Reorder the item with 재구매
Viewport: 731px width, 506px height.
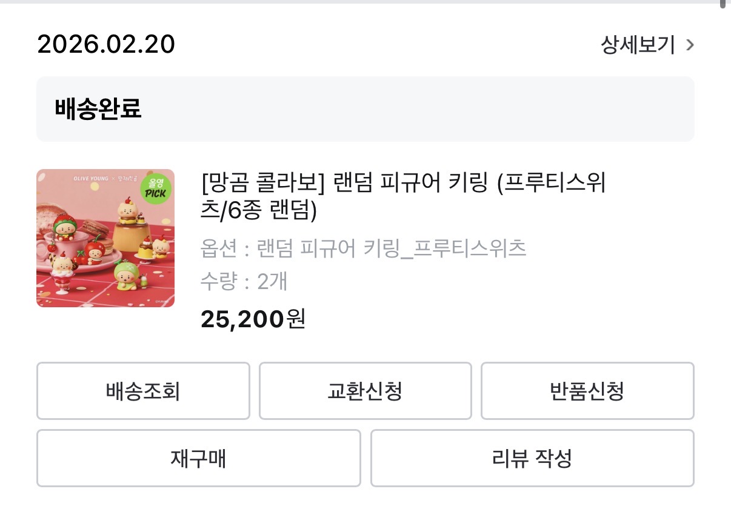pos(198,458)
